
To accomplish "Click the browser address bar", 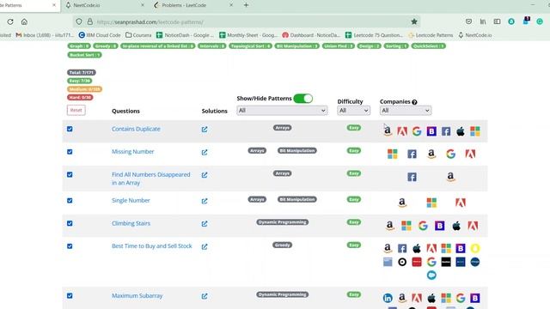I will (x=246, y=21).
